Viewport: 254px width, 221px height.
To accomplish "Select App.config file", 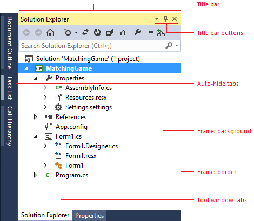I will [x=71, y=127].
